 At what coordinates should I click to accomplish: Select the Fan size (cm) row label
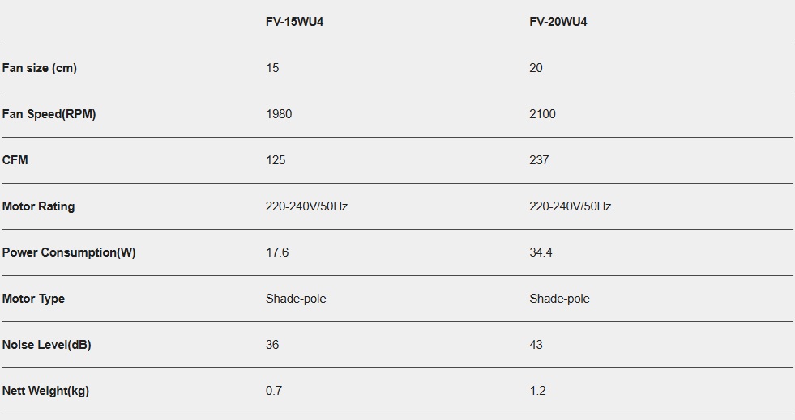(x=40, y=68)
